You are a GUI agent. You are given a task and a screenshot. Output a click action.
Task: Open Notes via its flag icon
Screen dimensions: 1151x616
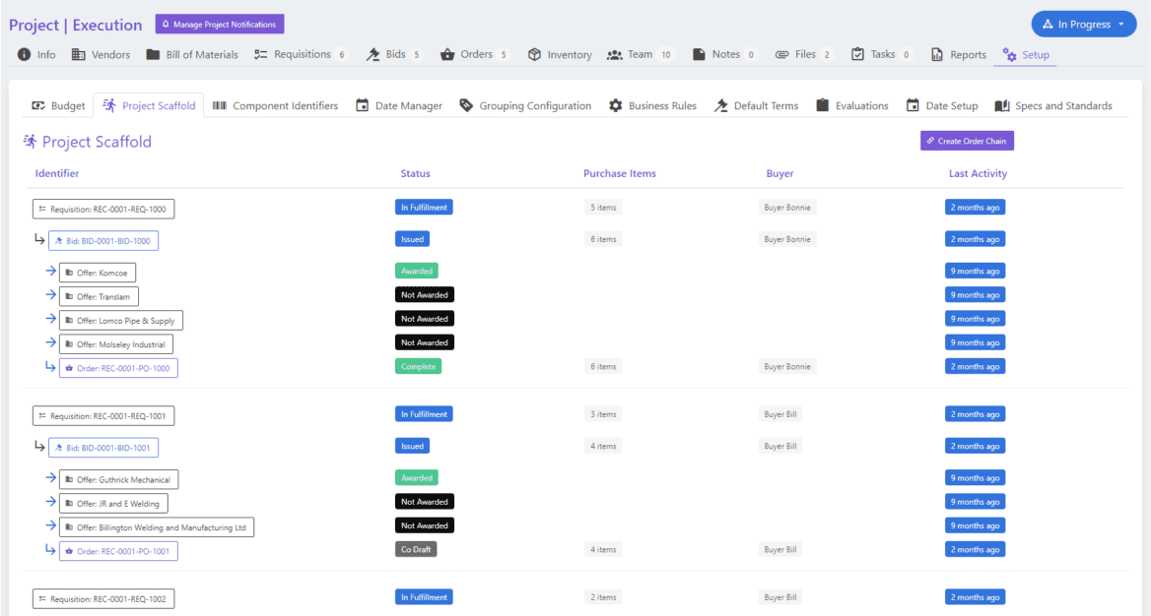click(x=699, y=55)
